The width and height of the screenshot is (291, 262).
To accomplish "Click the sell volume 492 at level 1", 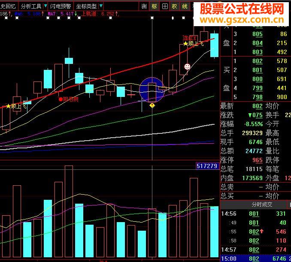I will (282, 52).
